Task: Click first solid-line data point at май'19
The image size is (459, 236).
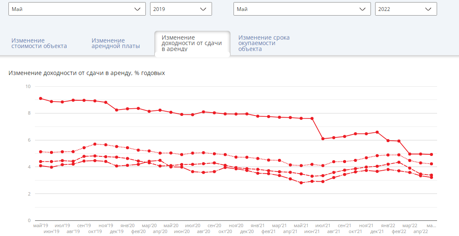Action: coord(40,98)
